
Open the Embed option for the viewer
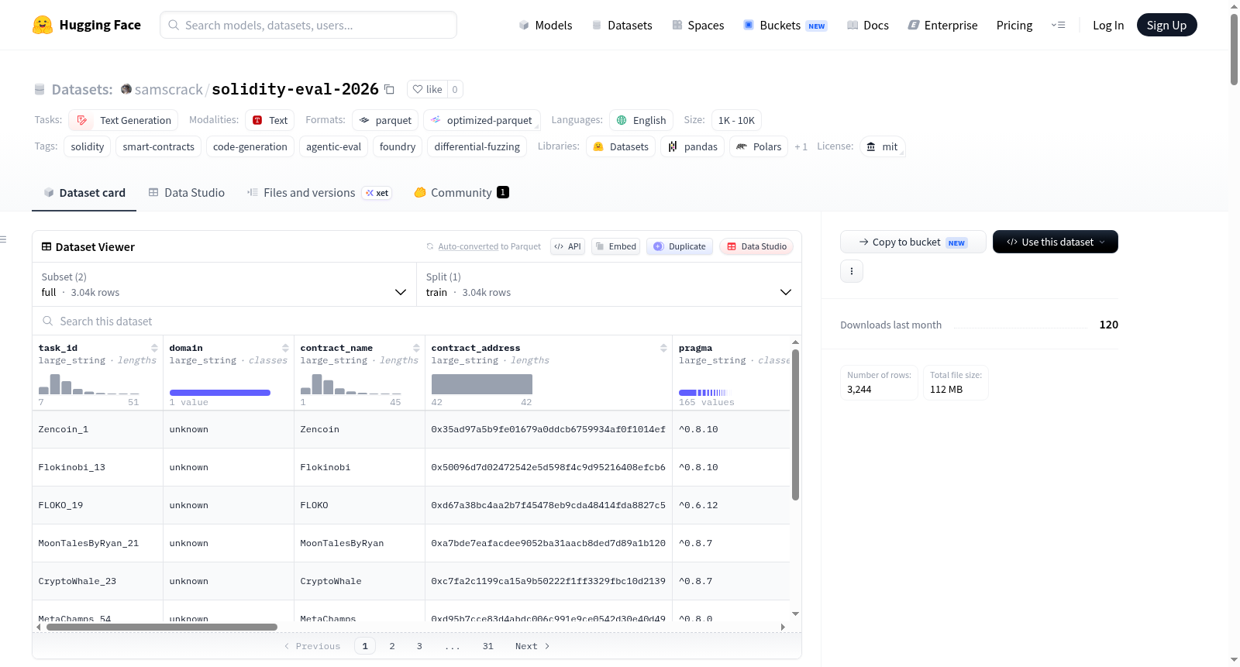click(616, 246)
